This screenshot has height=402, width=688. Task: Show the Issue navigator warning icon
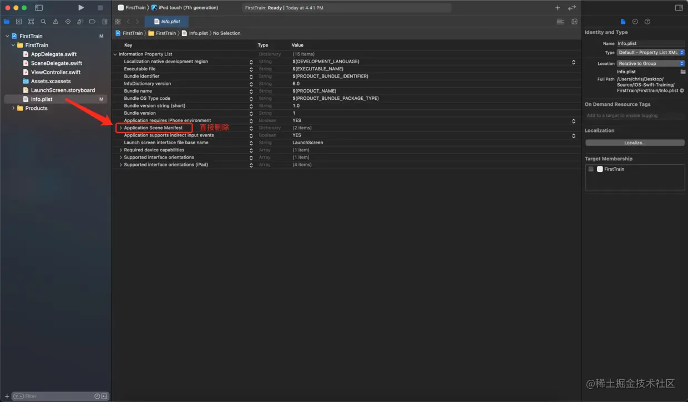pos(55,21)
